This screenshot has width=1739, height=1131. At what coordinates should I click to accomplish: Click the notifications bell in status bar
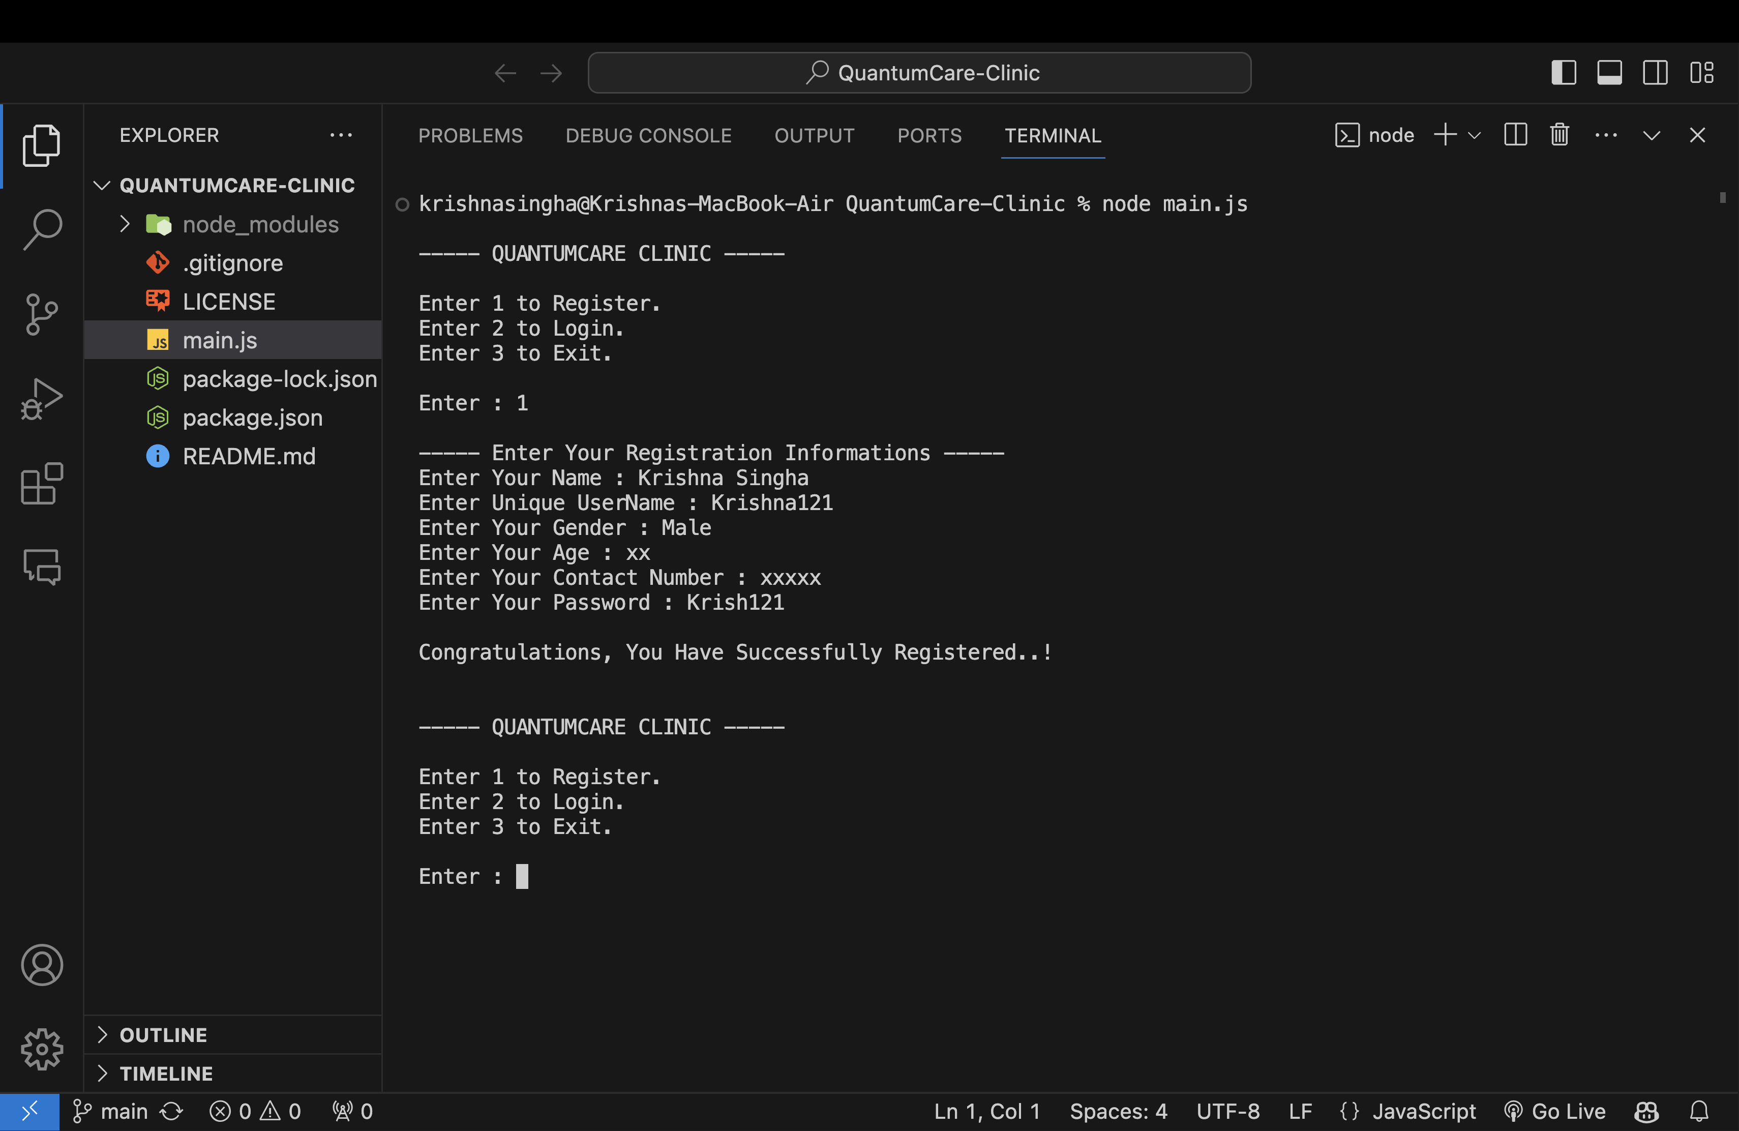[1699, 1111]
